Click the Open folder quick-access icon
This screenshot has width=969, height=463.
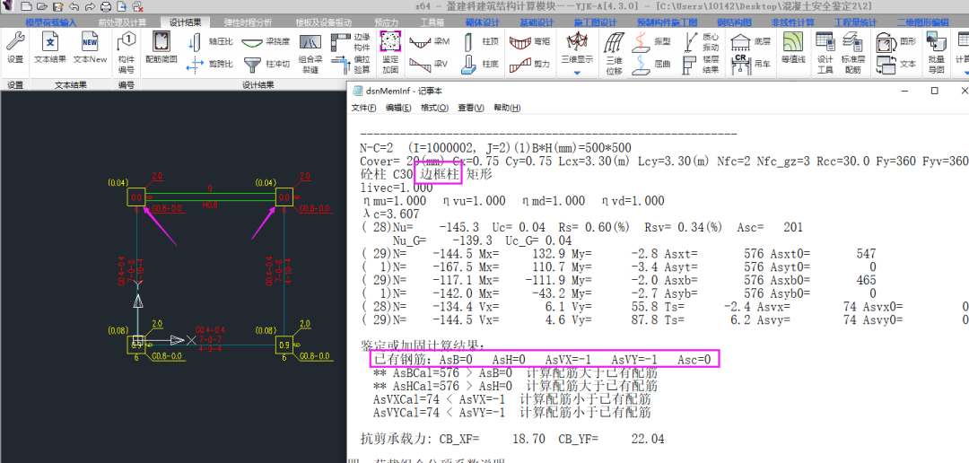click(x=41, y=7)
